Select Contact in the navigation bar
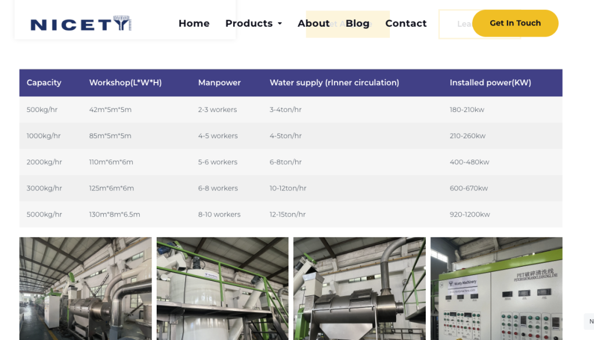 pos(405,23)
